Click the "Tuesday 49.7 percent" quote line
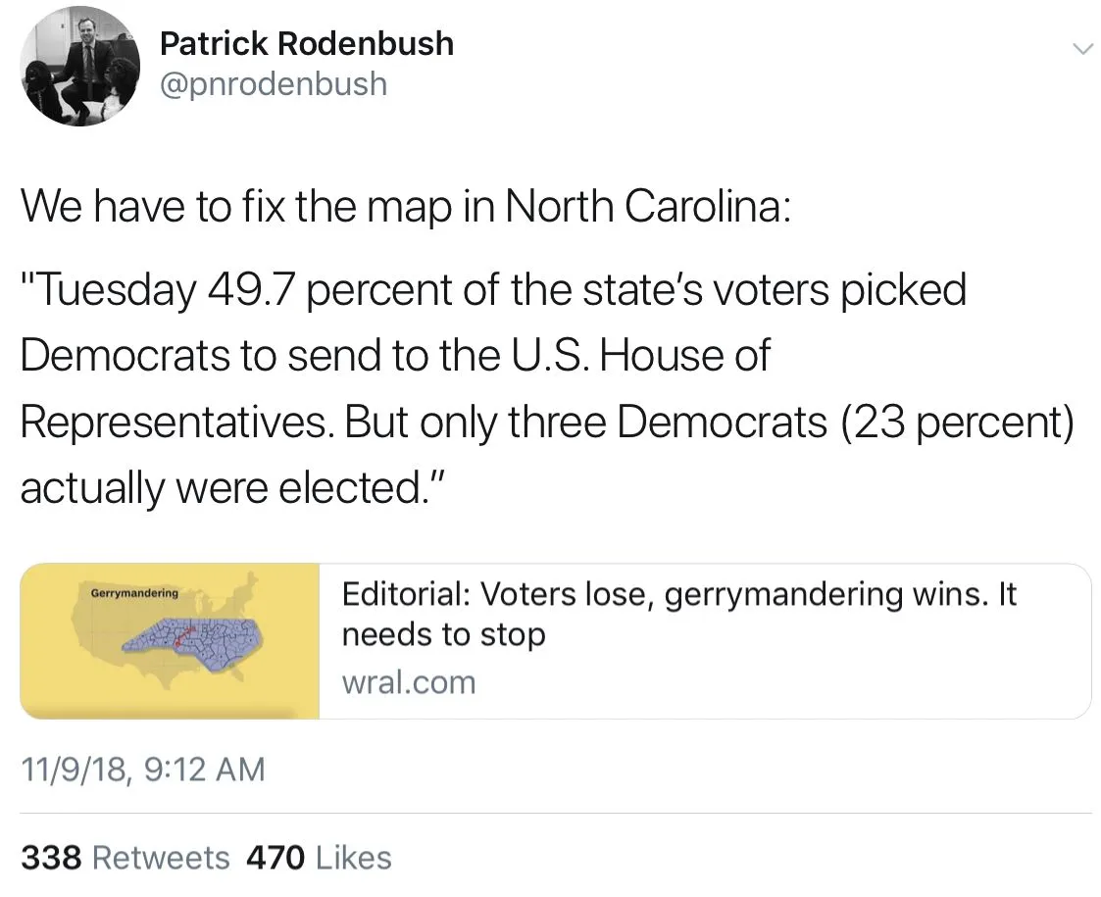This screenshot has width=1101, height=897. point(492,290)
